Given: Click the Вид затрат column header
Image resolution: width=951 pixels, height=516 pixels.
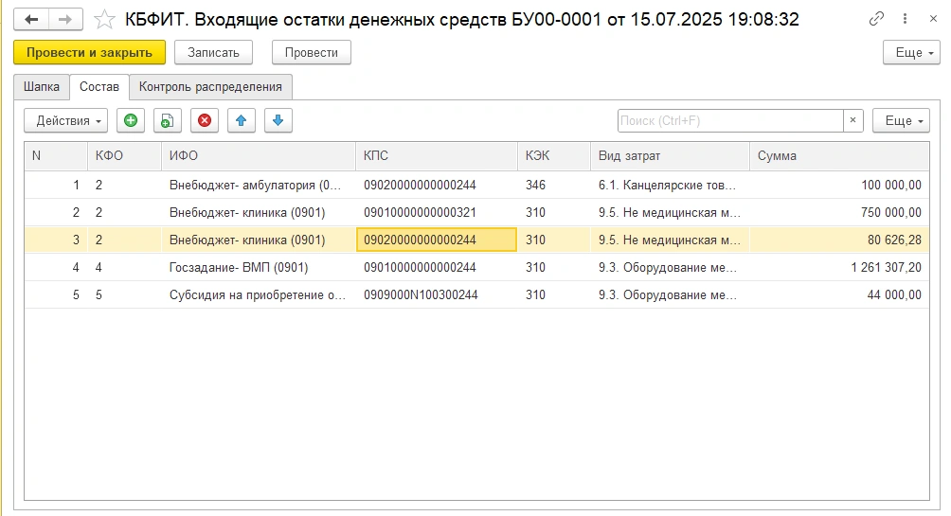Looking at the screenshot, I should 671,156.
